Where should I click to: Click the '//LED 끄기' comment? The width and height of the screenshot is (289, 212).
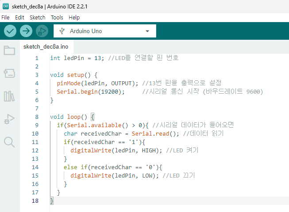[179, 175]
